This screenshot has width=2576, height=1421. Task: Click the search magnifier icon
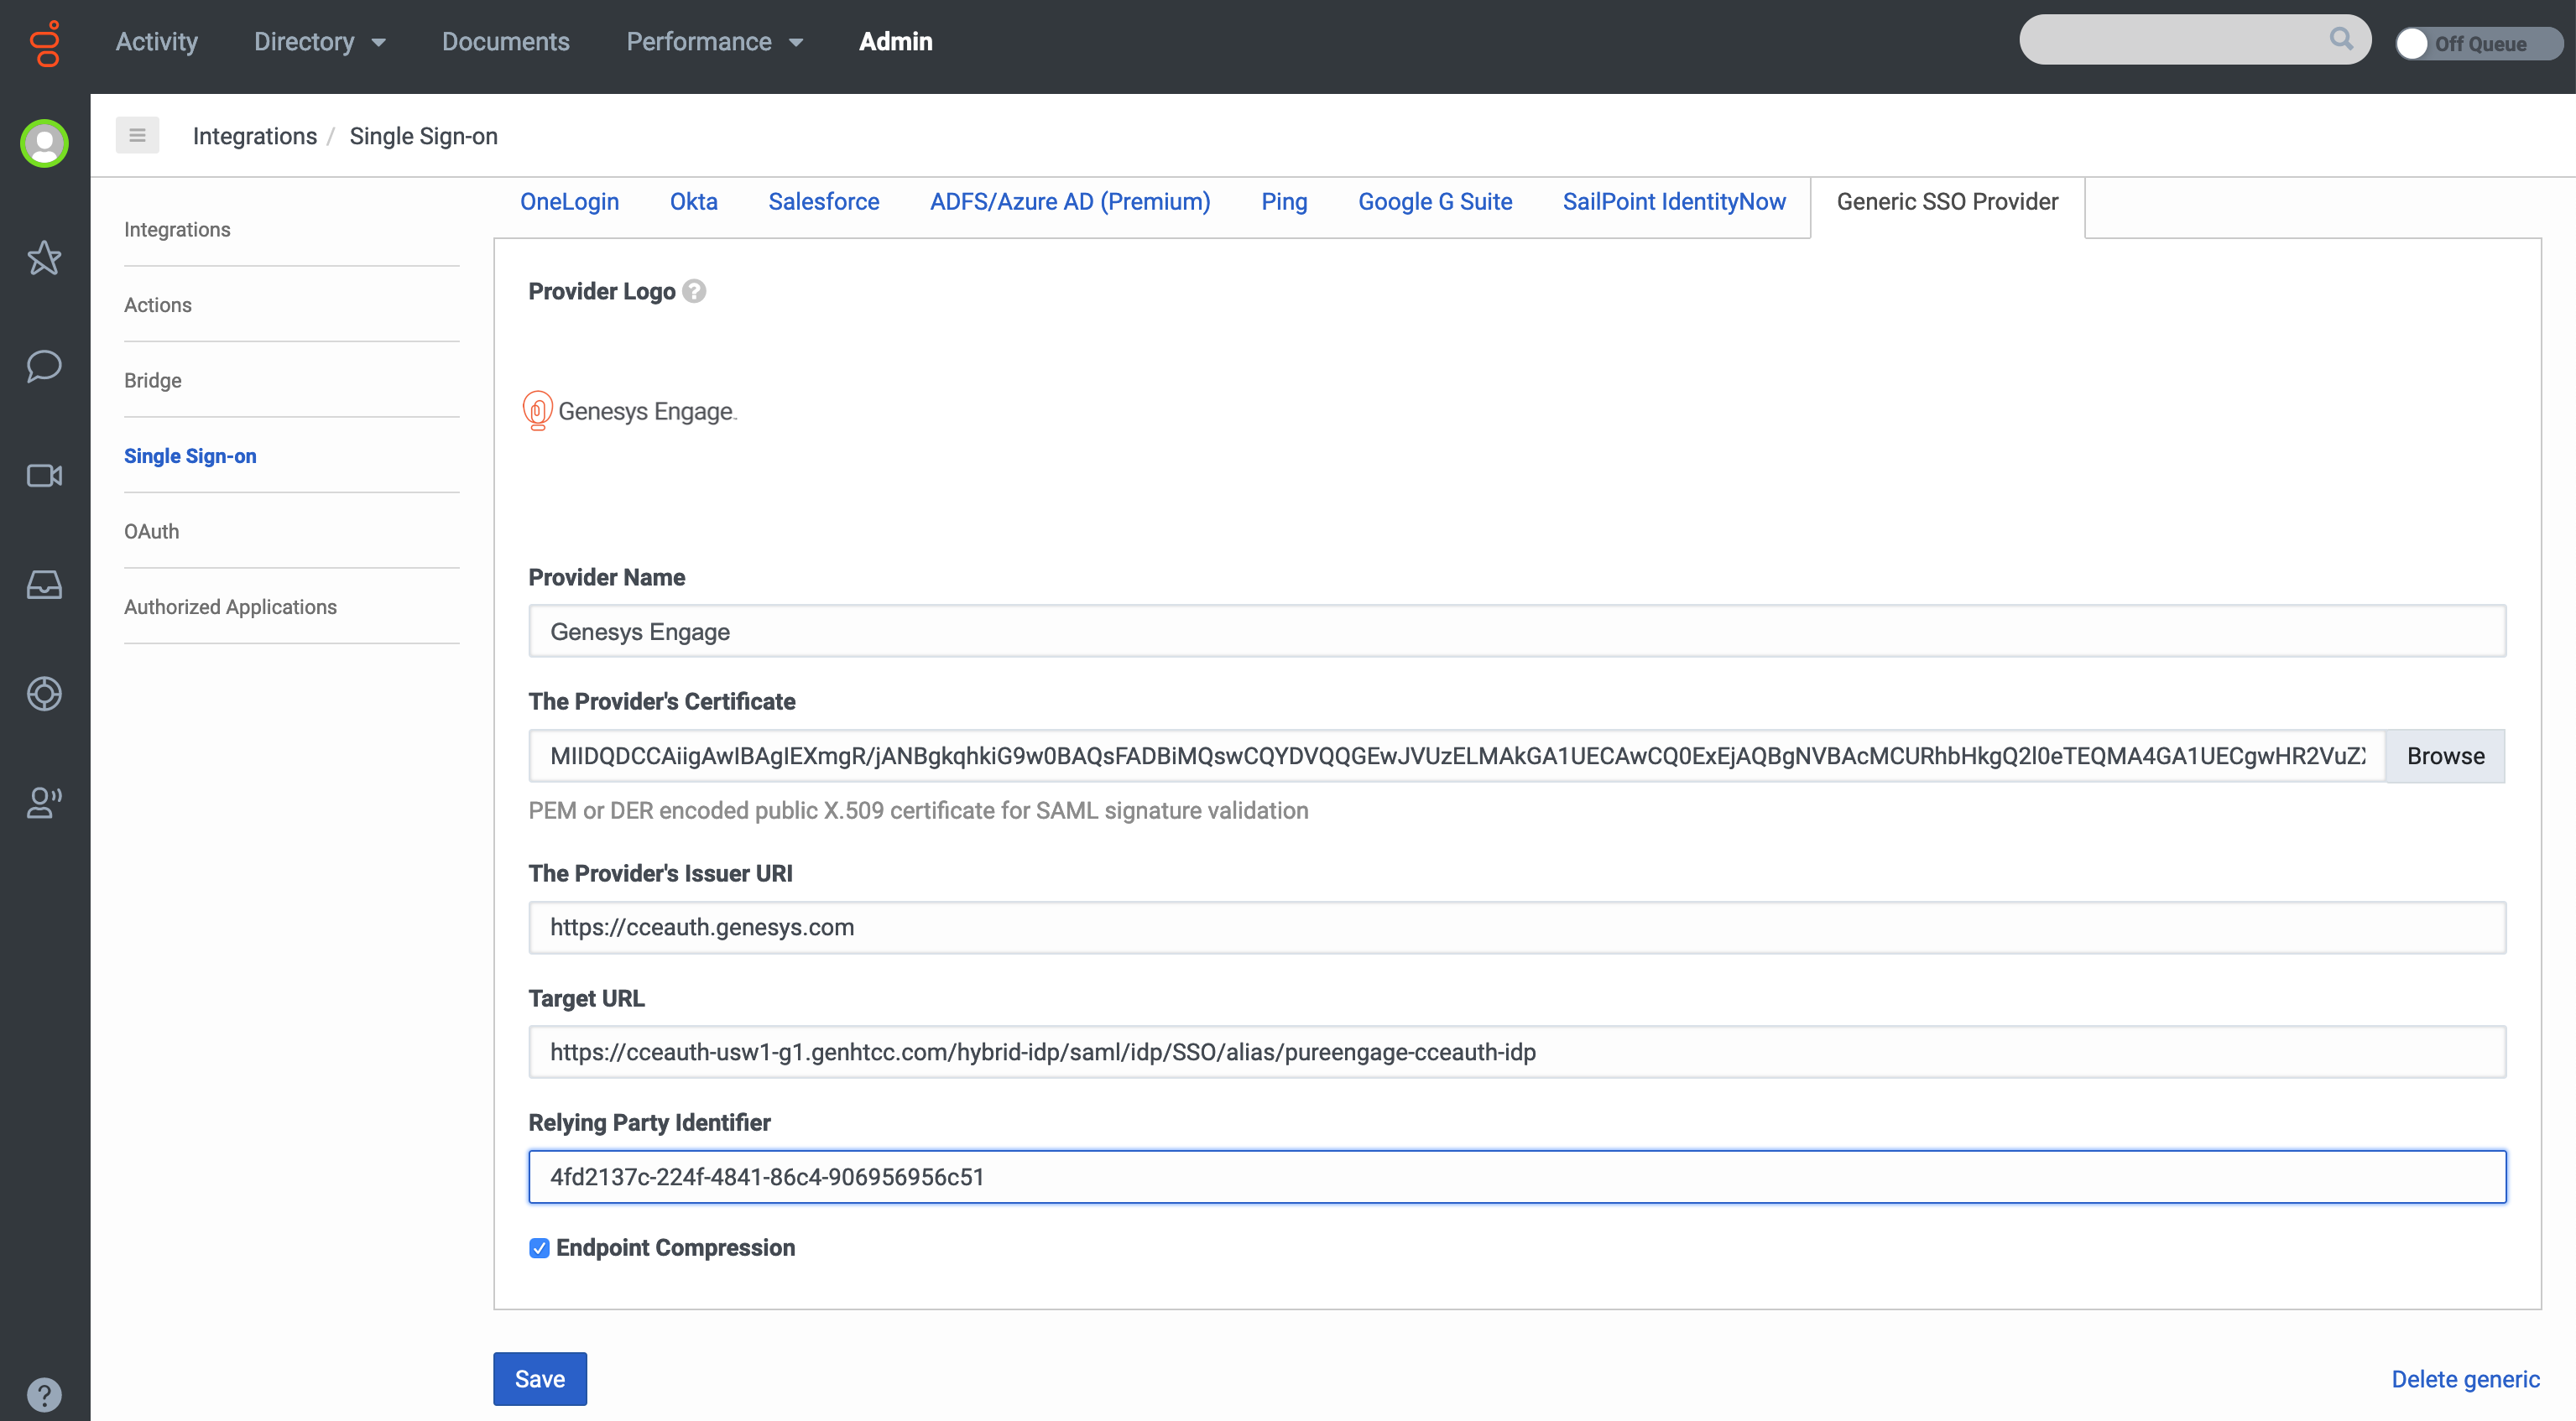click(x=2341, y=39)
